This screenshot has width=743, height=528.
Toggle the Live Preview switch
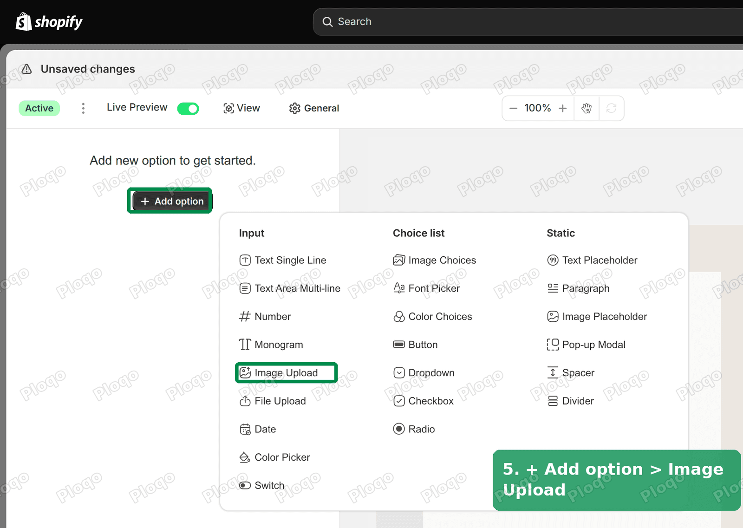[x=188, y=109]
